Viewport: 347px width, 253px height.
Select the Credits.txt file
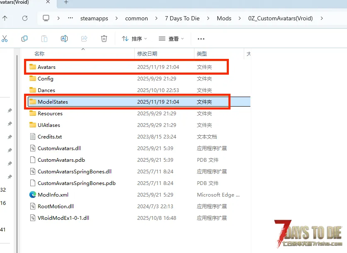(49, 136)
